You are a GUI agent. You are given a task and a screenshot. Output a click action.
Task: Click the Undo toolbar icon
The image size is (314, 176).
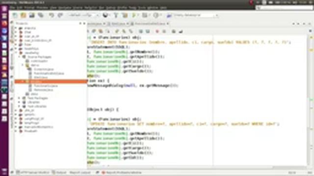click(52, 15)
